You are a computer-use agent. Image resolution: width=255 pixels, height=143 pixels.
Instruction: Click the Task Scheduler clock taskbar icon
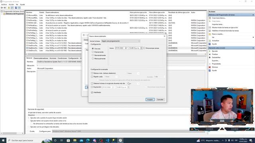pyautogui.click(x=120, y=140)
